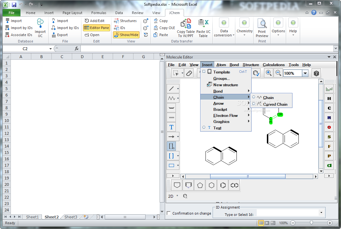
Task: Click the dark help question mark icon
Action: click(x=316, y=73)
